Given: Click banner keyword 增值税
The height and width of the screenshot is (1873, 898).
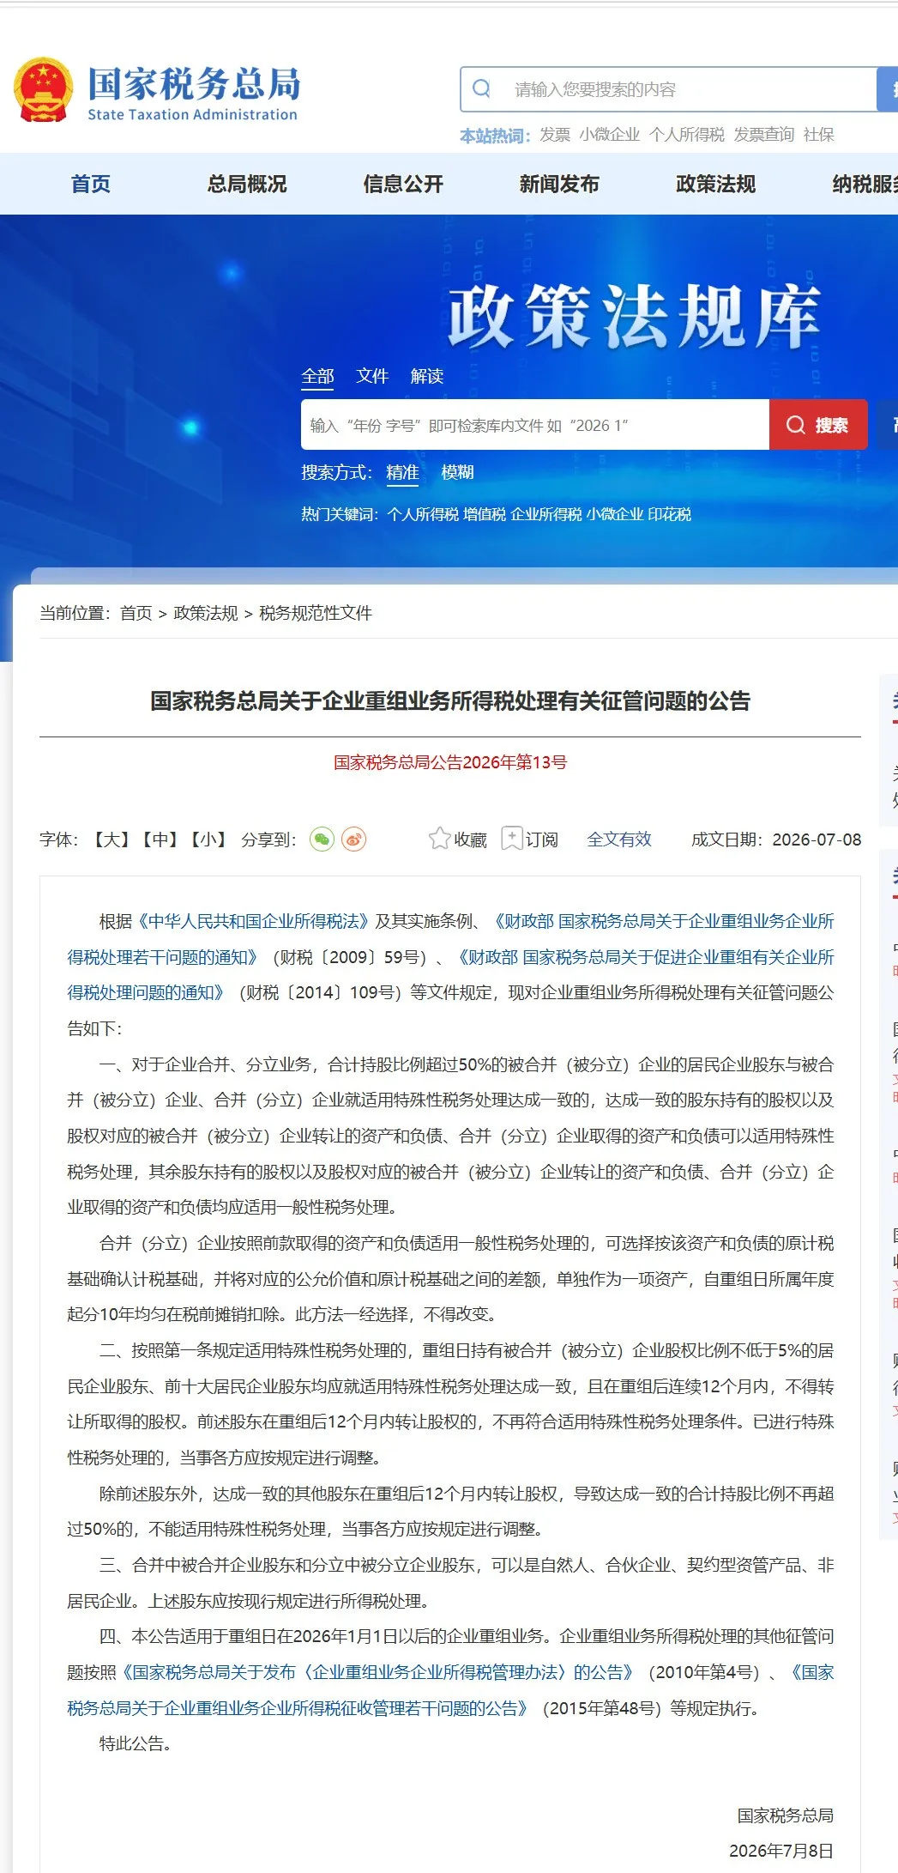Looking at the screenshot, I should 485,514.
